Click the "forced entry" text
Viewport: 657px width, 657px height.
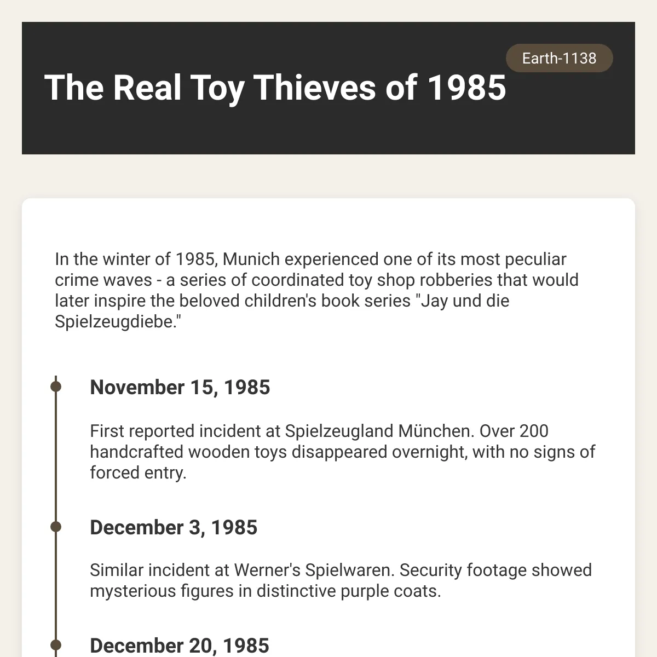[138, 472]
